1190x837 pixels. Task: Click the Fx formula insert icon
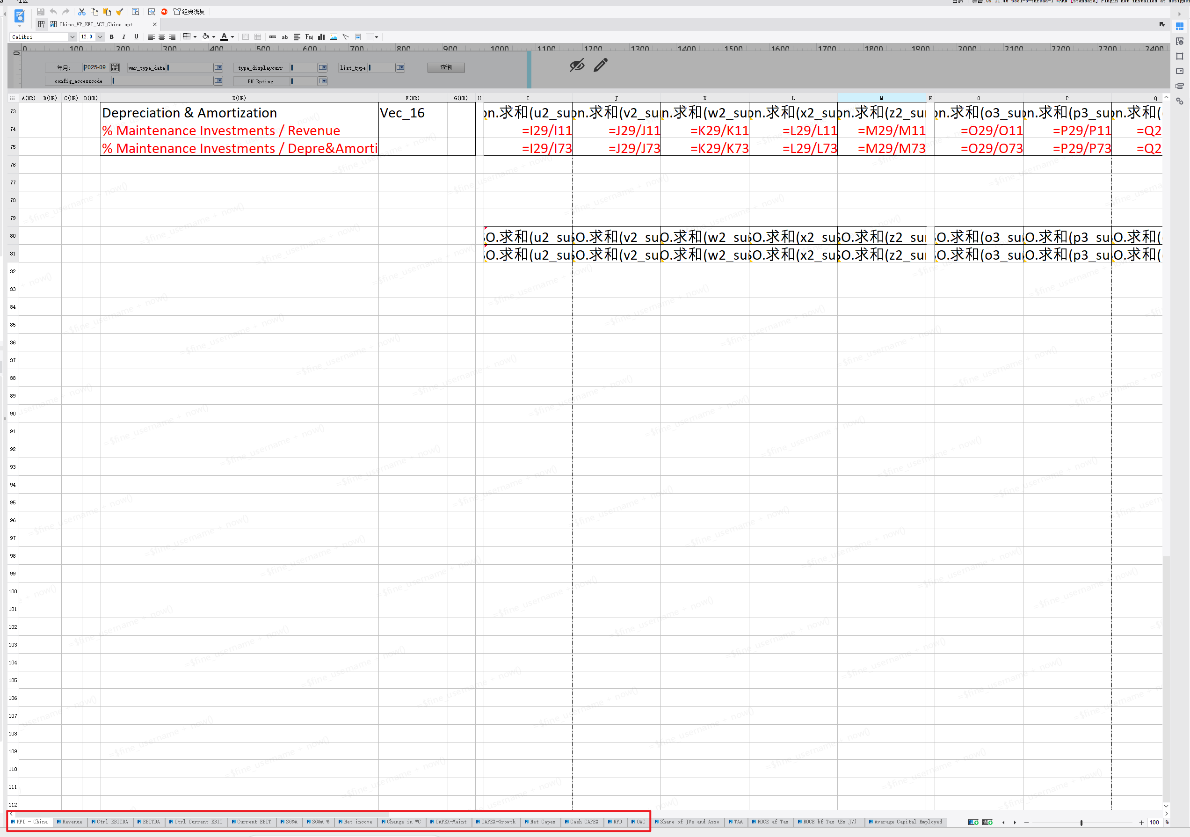click(309, 37)
